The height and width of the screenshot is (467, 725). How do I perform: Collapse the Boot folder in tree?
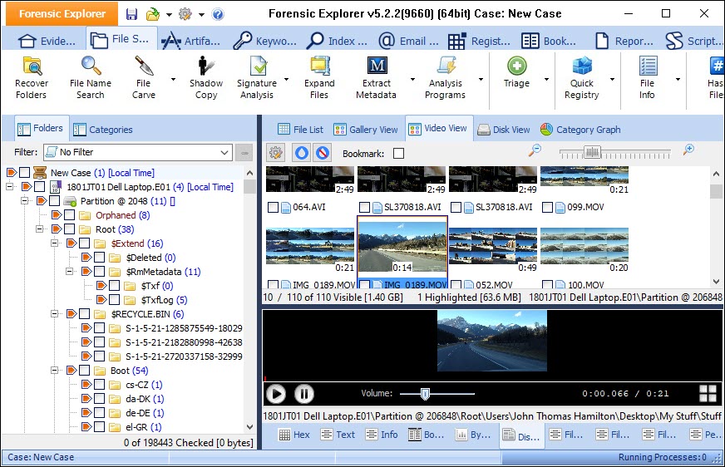pyautogui.click(x=54, y=371)
